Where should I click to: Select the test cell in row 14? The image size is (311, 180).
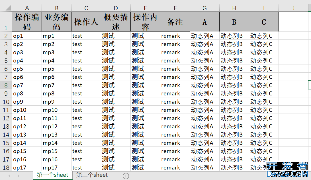click(86, 135)
